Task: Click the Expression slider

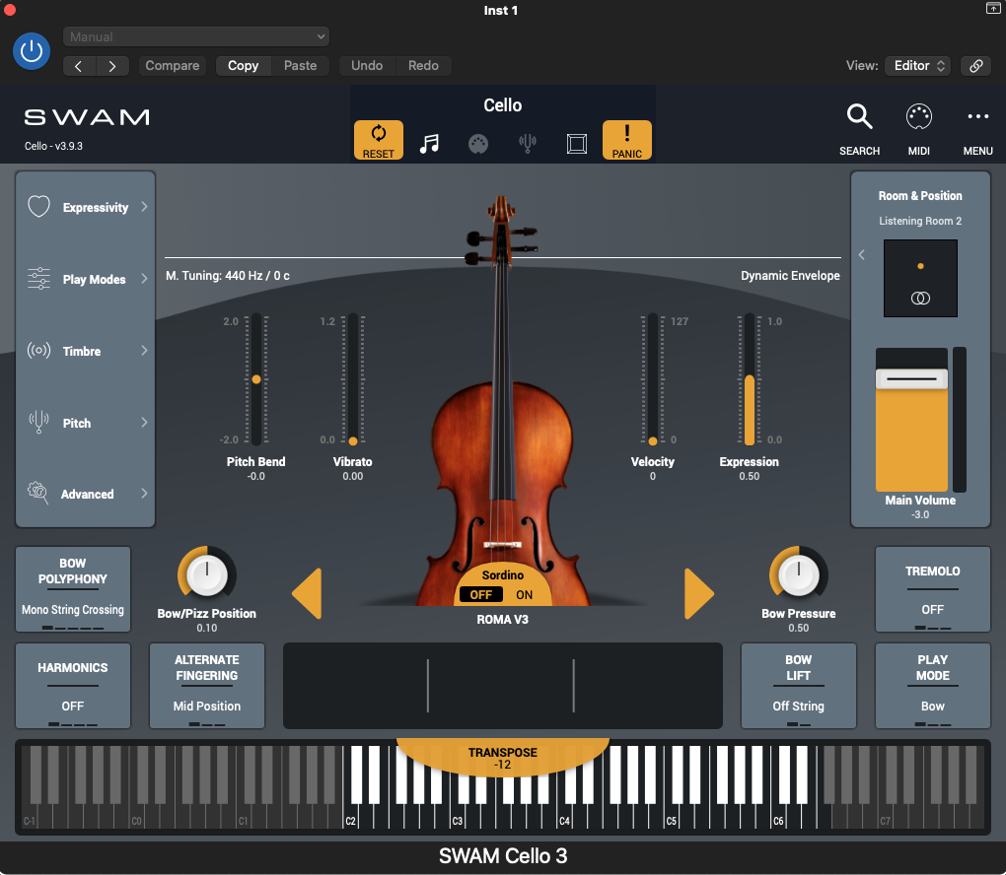Action: point(749,378)
